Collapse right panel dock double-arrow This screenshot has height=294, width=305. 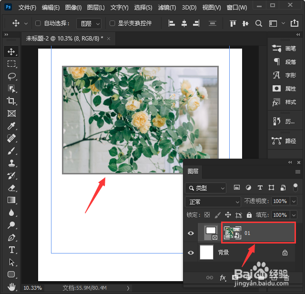298,34
